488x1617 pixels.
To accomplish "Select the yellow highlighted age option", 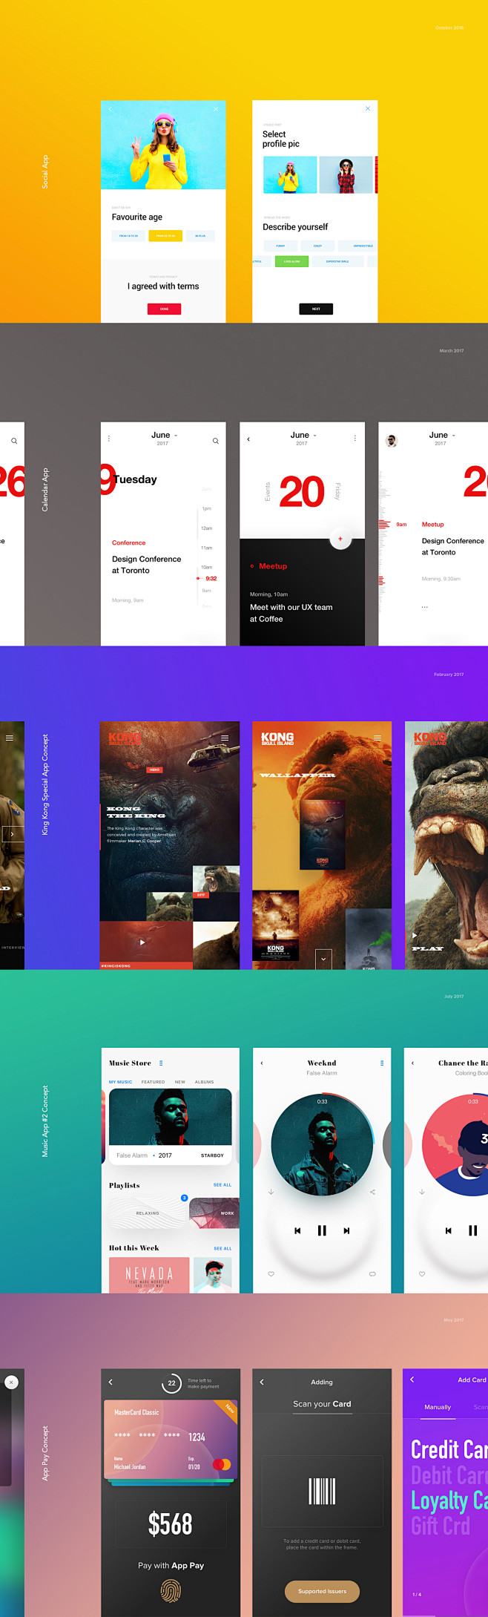I will tap(165, 236).
